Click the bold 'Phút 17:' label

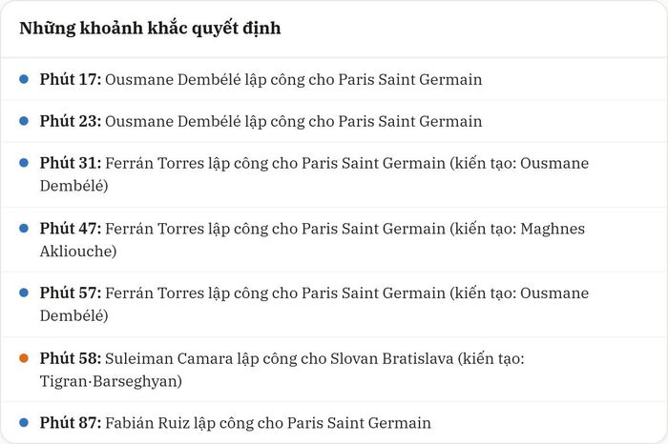click(71, 79)
